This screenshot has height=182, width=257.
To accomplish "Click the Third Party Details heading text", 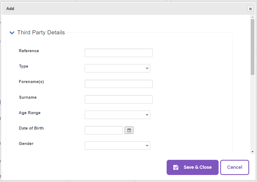I will [x=41, y=32].
